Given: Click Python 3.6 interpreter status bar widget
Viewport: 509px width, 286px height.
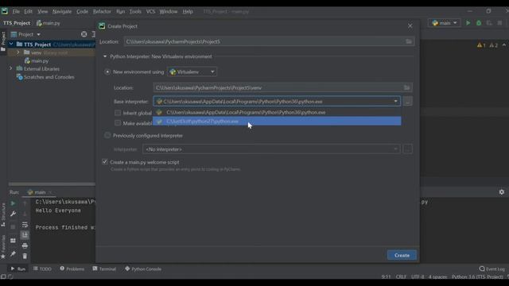Looking at the screenshot, I should pos(477,277).
